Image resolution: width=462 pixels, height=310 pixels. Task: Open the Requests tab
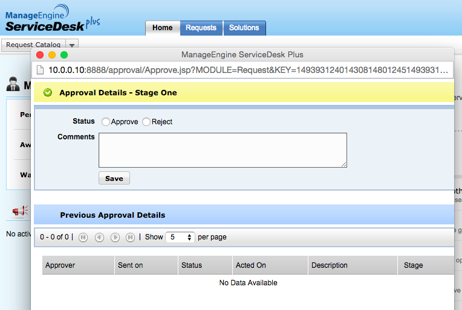click(x=201, y=28)
